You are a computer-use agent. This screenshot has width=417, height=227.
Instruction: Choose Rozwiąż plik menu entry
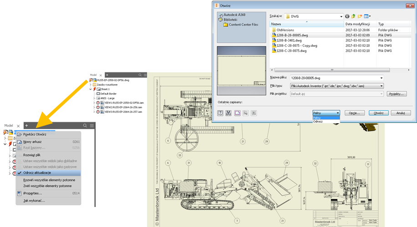click(48, 155)
